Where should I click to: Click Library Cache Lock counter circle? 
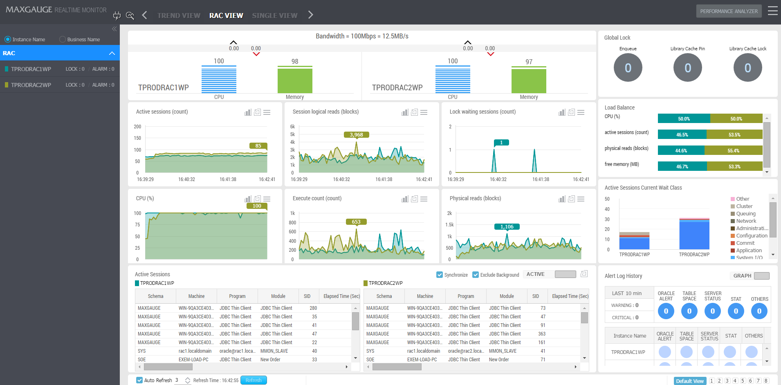point(748,67)
